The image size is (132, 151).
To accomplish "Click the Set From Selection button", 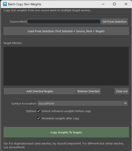I will click(x=114, y=21).
